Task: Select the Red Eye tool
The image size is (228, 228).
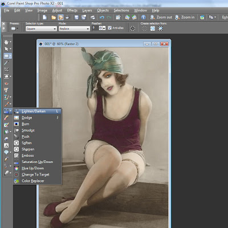Action: 6,83
